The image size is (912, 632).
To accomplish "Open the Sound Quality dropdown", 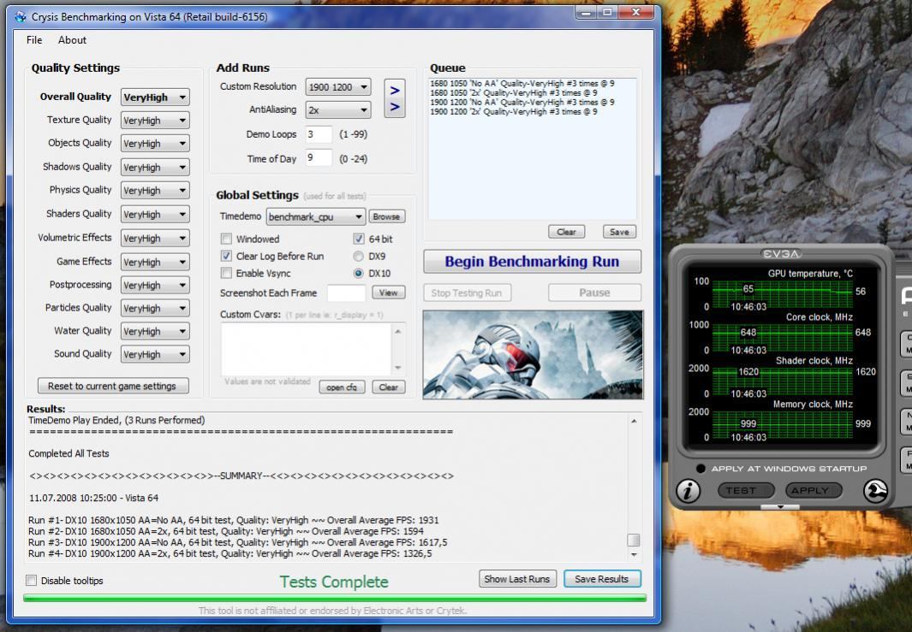I will click(x=155, y=354).
